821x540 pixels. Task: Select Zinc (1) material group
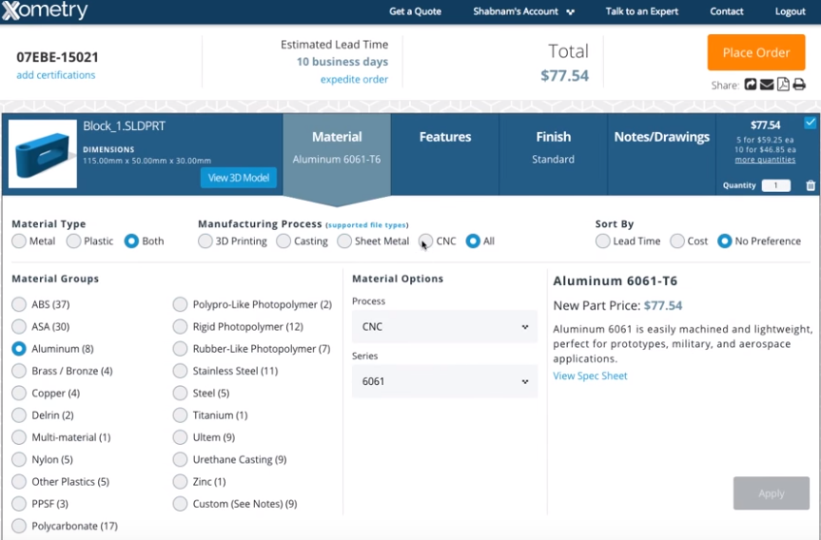(x=180, y=481)
